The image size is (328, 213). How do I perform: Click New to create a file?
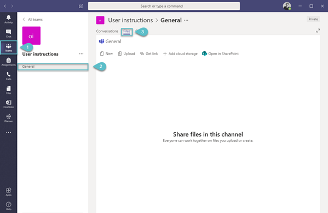(x=106, y=54)
